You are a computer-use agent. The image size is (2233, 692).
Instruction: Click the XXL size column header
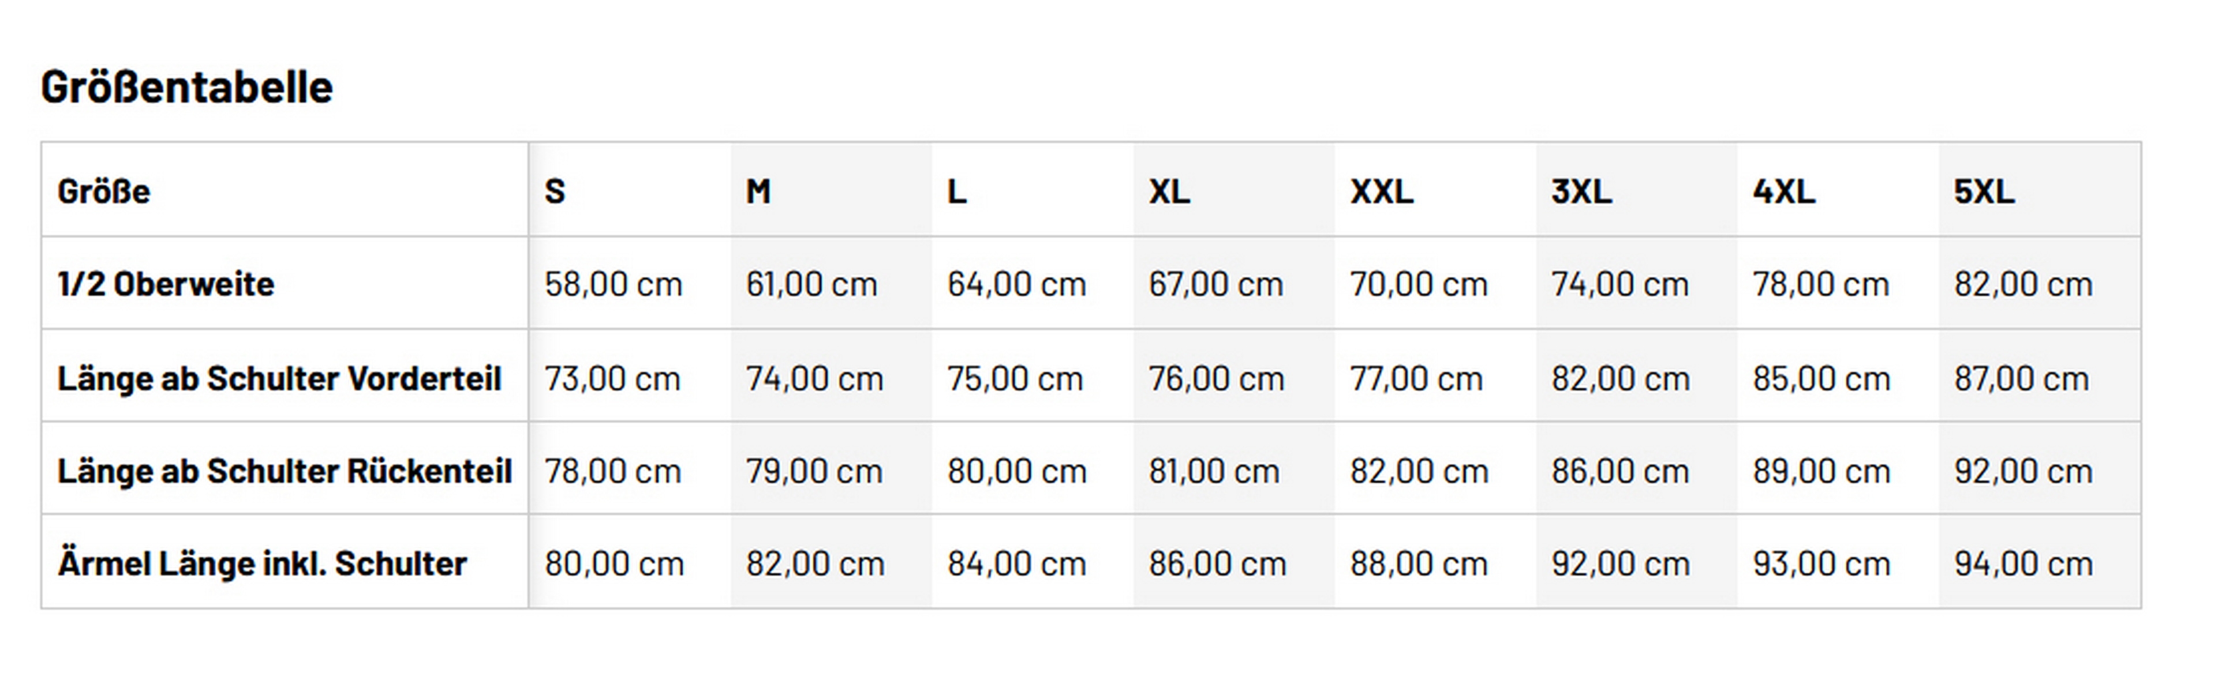point(1382,191)
